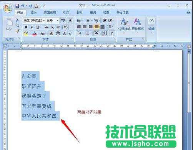Open the 段落 paragraph dialog launcher
Screen dimensions: 193x150
coord(114,38)
